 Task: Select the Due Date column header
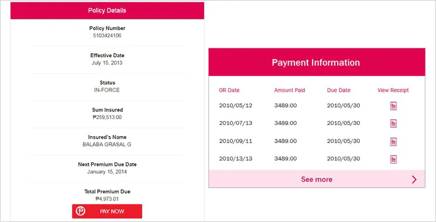(339, 90)
